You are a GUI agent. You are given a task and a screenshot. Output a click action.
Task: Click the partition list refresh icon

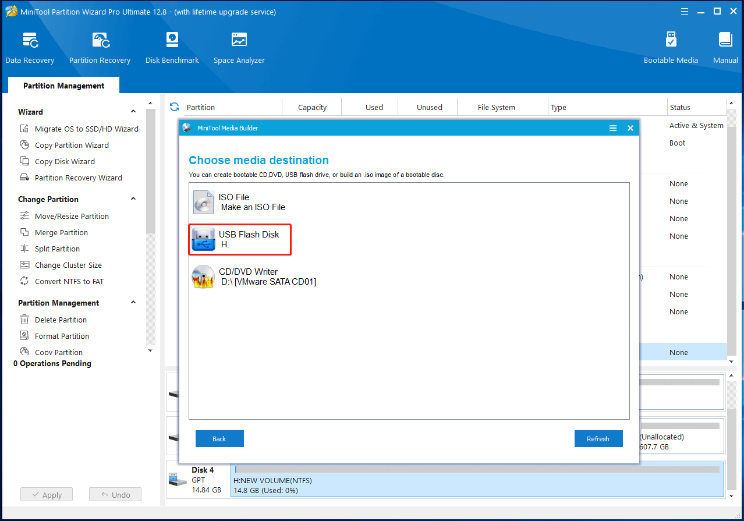(174, 107)
